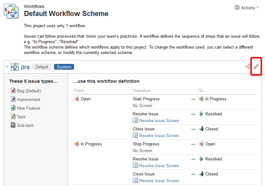Image resolution: width=265 pixels, height=186 pixels.
Task: Select the Task issue type
Action: click(x=21, y=117)
